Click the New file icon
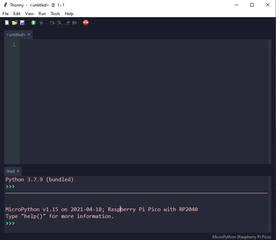 point(7,23)
